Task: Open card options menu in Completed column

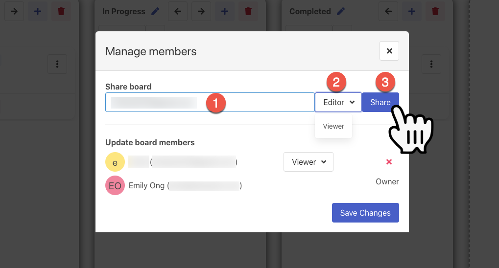Action: [x=431, y=64]
